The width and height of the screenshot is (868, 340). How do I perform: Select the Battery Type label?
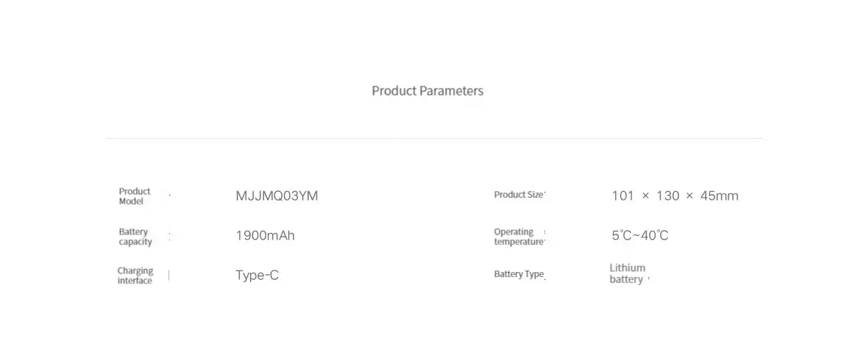click(518, 274)
